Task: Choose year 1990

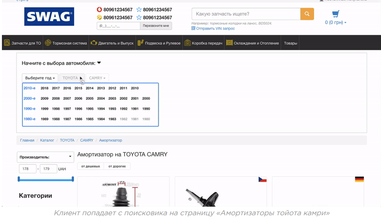Action: coord(146,108)
